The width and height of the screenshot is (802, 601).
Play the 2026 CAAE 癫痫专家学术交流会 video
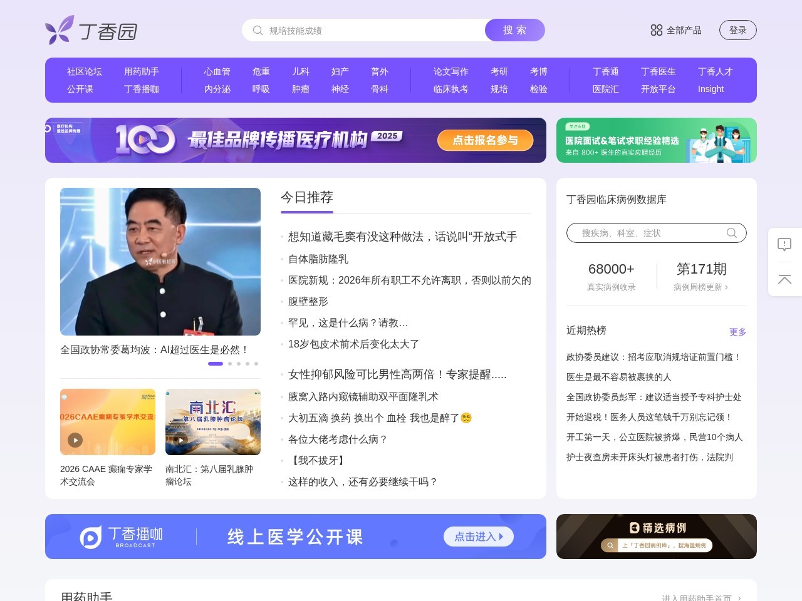(x=75, y=441)
